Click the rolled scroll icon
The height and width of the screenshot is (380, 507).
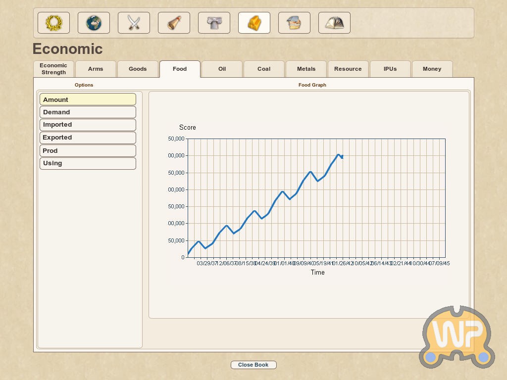(x=174, y=23)
